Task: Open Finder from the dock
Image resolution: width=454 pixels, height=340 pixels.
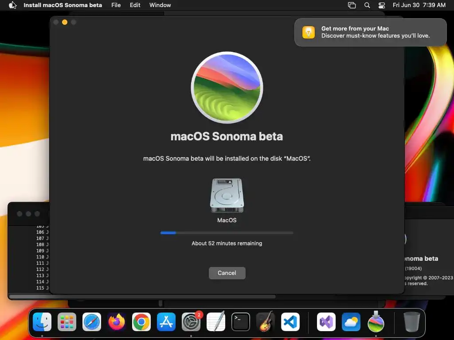Action: click(x=42, y=322)
